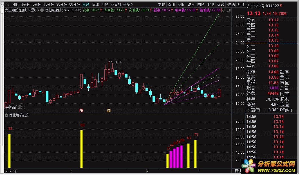Select the 买五 bid price 13.05

274,66
